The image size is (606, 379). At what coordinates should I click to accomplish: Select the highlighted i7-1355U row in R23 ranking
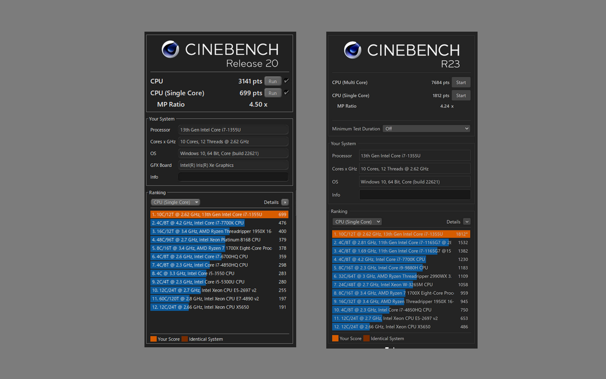(x=394, y=234)
